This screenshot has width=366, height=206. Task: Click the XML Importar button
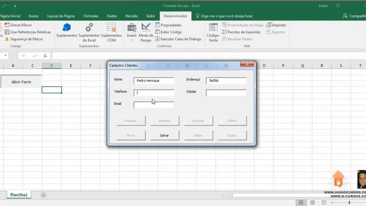pos(276,25)
